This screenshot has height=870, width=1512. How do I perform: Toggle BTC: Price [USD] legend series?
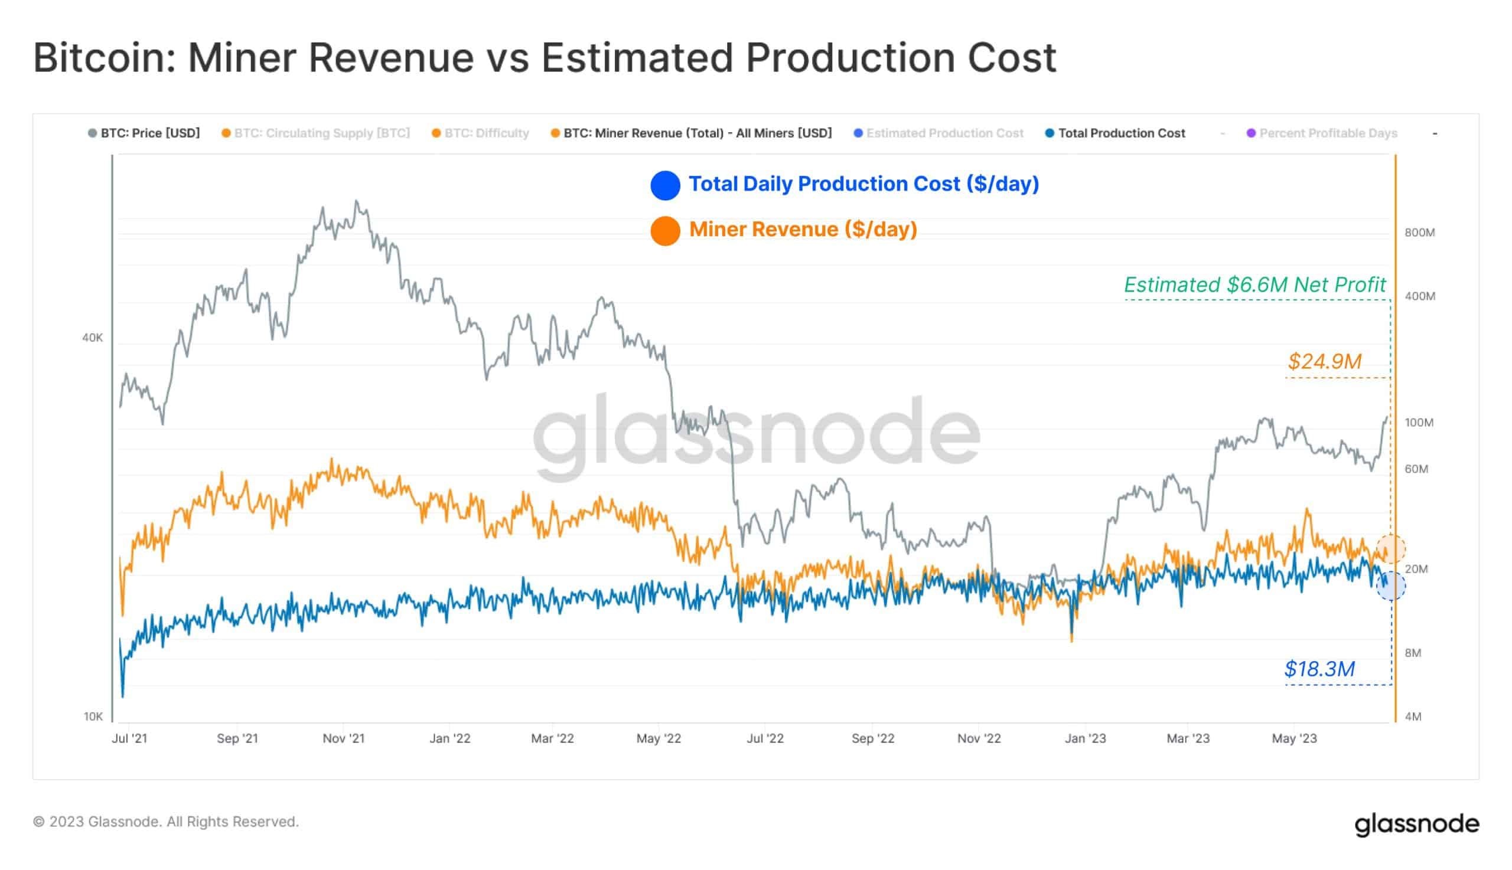click(x=144, y=133)
